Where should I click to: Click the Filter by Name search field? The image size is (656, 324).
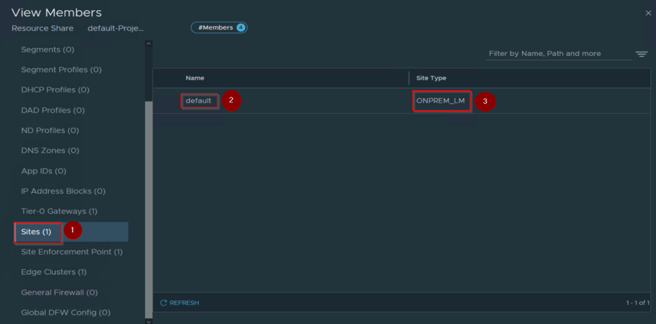(x=558, y=54)
